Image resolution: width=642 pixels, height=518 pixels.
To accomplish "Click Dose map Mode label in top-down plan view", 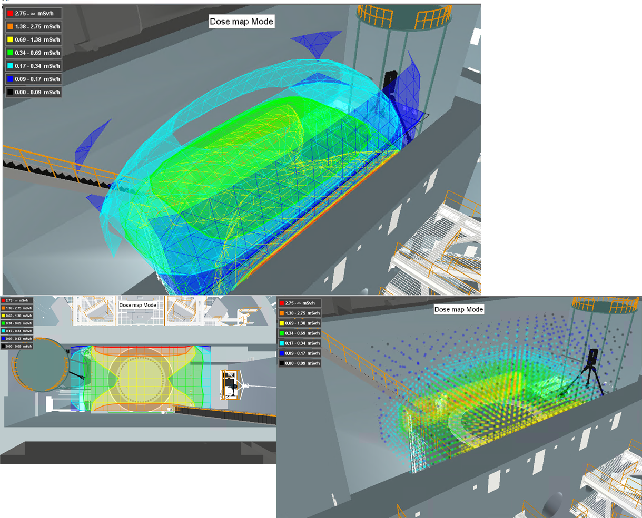I will 137,305.
